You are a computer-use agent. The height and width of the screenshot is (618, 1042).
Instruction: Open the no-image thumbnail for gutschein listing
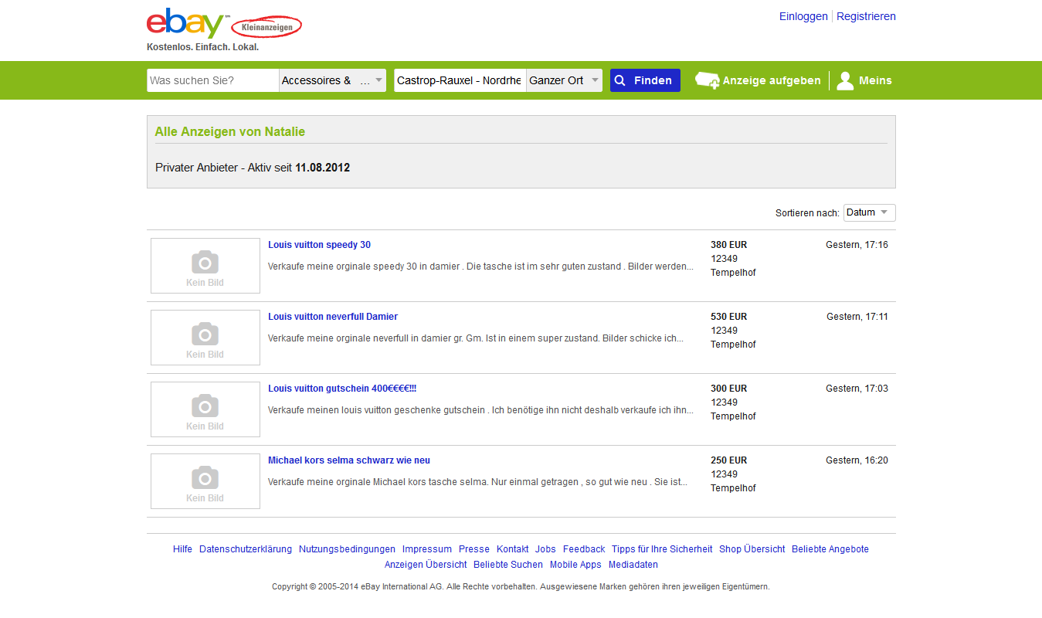coord(205,409)
